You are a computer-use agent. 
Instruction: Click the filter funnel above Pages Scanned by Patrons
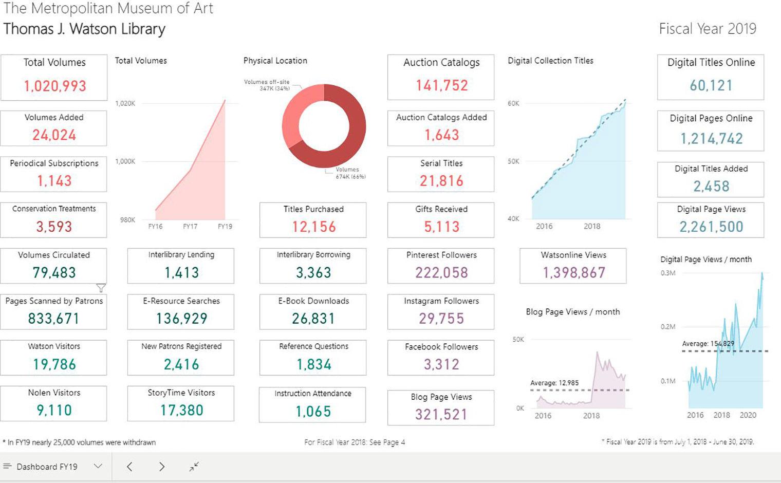coord(102,288)
